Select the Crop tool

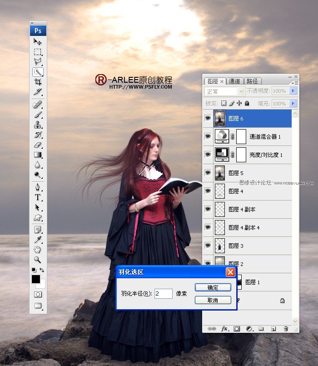[38, 82]
